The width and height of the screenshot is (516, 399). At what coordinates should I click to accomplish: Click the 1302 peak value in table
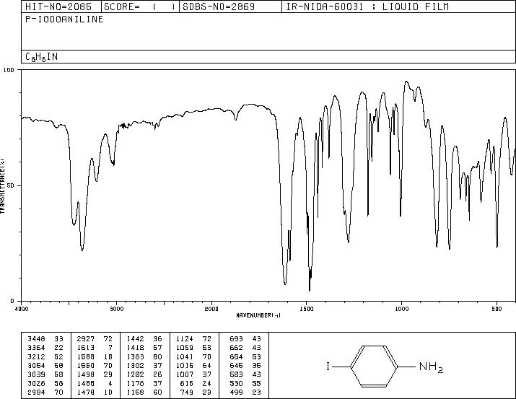point(135,365)
